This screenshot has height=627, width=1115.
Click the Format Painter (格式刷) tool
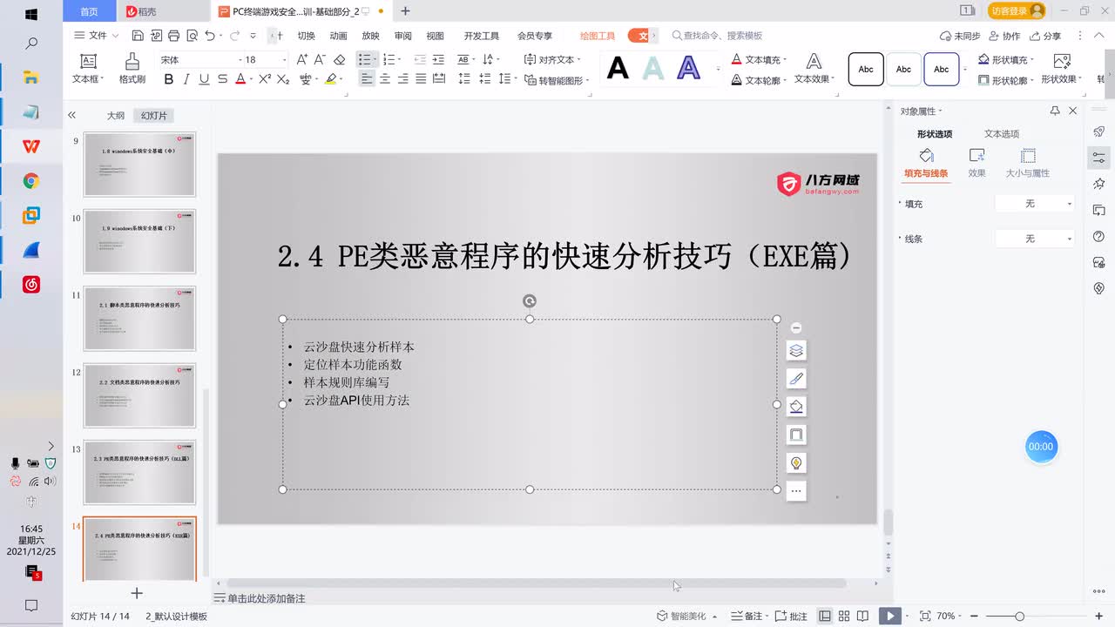pyautogui.click(x=132, y=68)
